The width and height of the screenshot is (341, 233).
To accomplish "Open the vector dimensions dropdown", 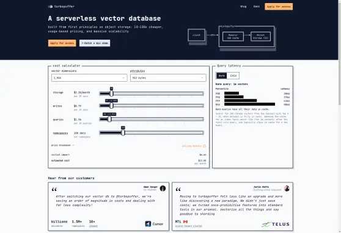I will click(89, 77).
